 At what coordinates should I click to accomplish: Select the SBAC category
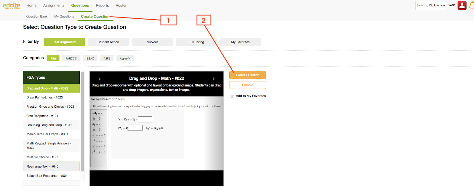coord(90,58)
